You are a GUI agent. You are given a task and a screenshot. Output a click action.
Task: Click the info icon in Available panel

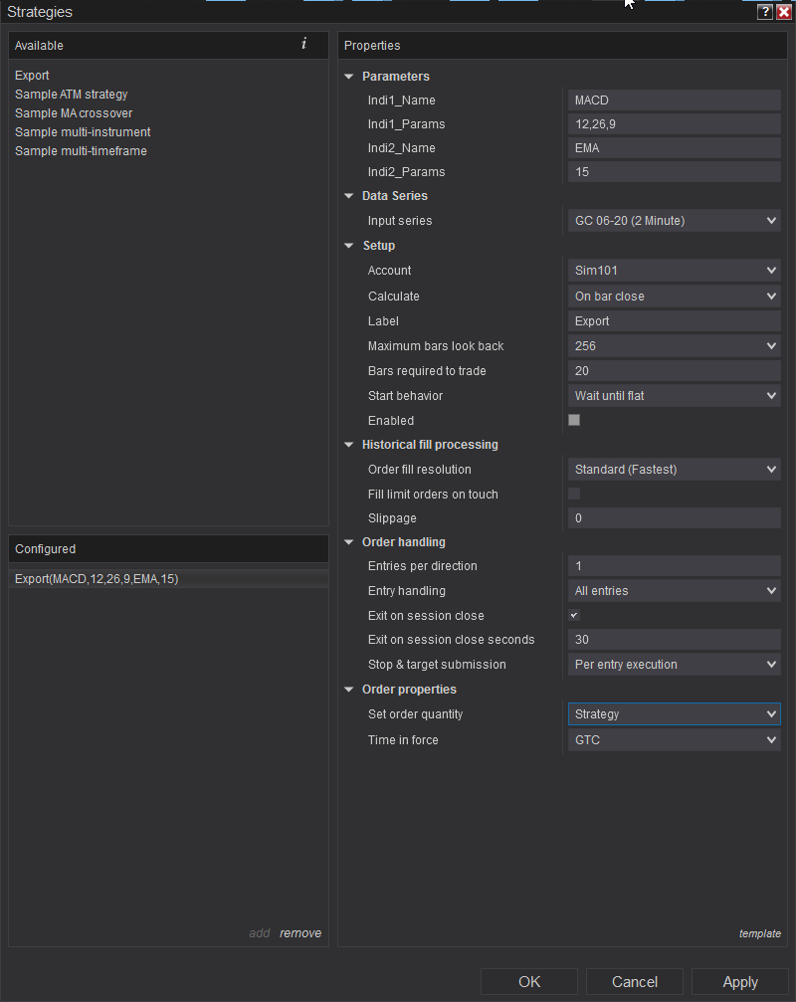303,45
